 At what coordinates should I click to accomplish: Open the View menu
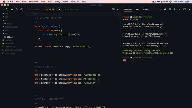click(x=43, y=1)
